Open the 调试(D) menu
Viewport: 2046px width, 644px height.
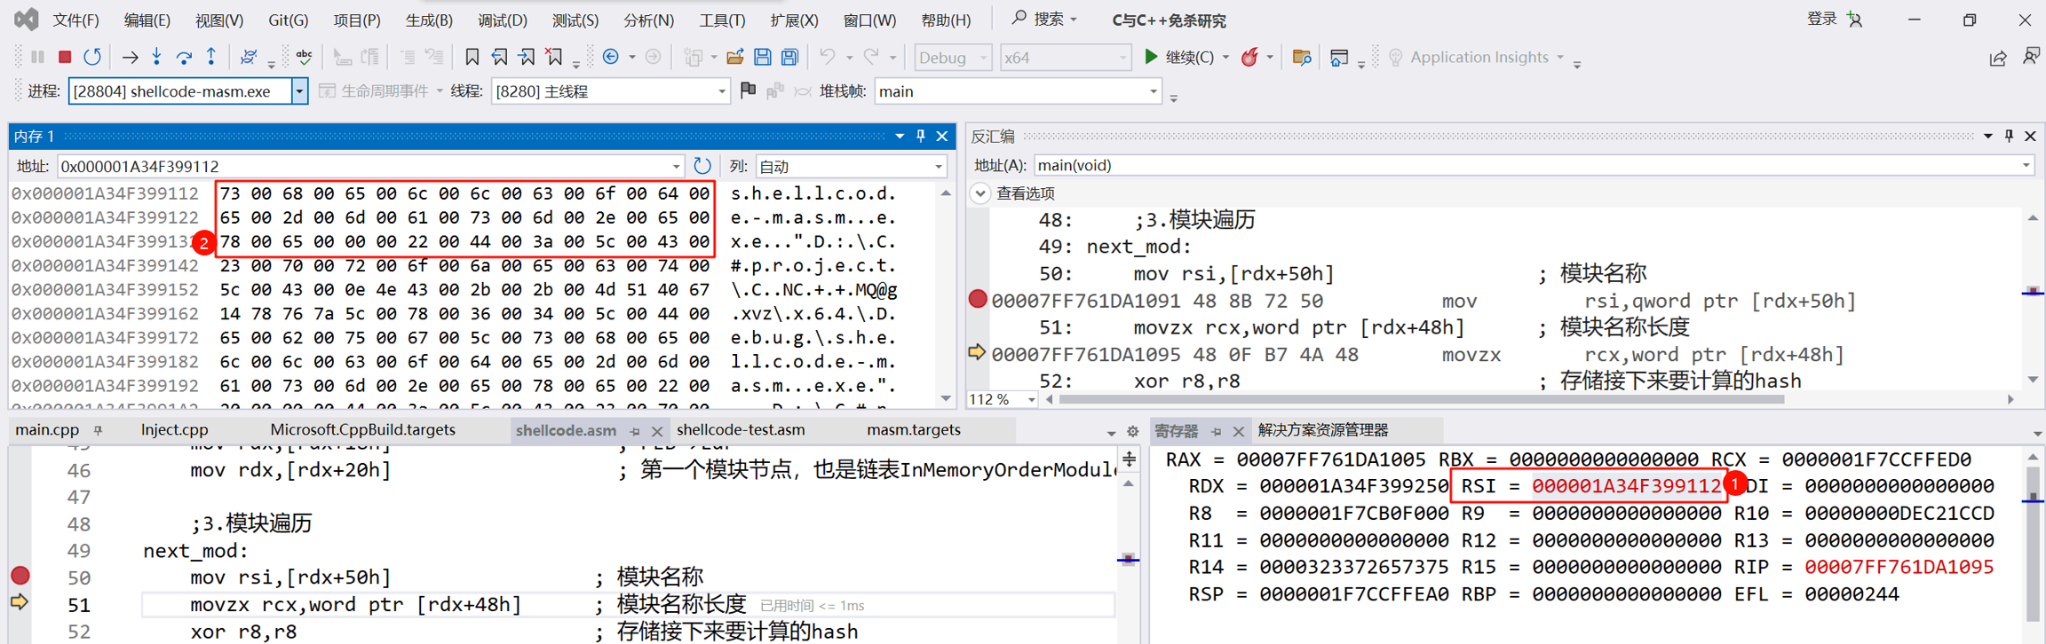click(x=502, y=20)
